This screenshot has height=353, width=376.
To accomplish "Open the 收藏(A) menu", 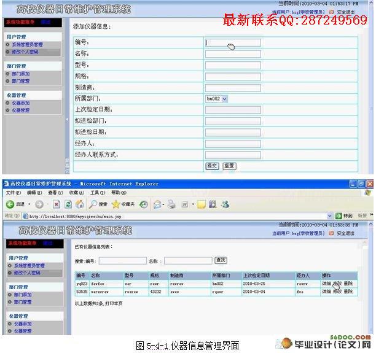I will (77, 193).
